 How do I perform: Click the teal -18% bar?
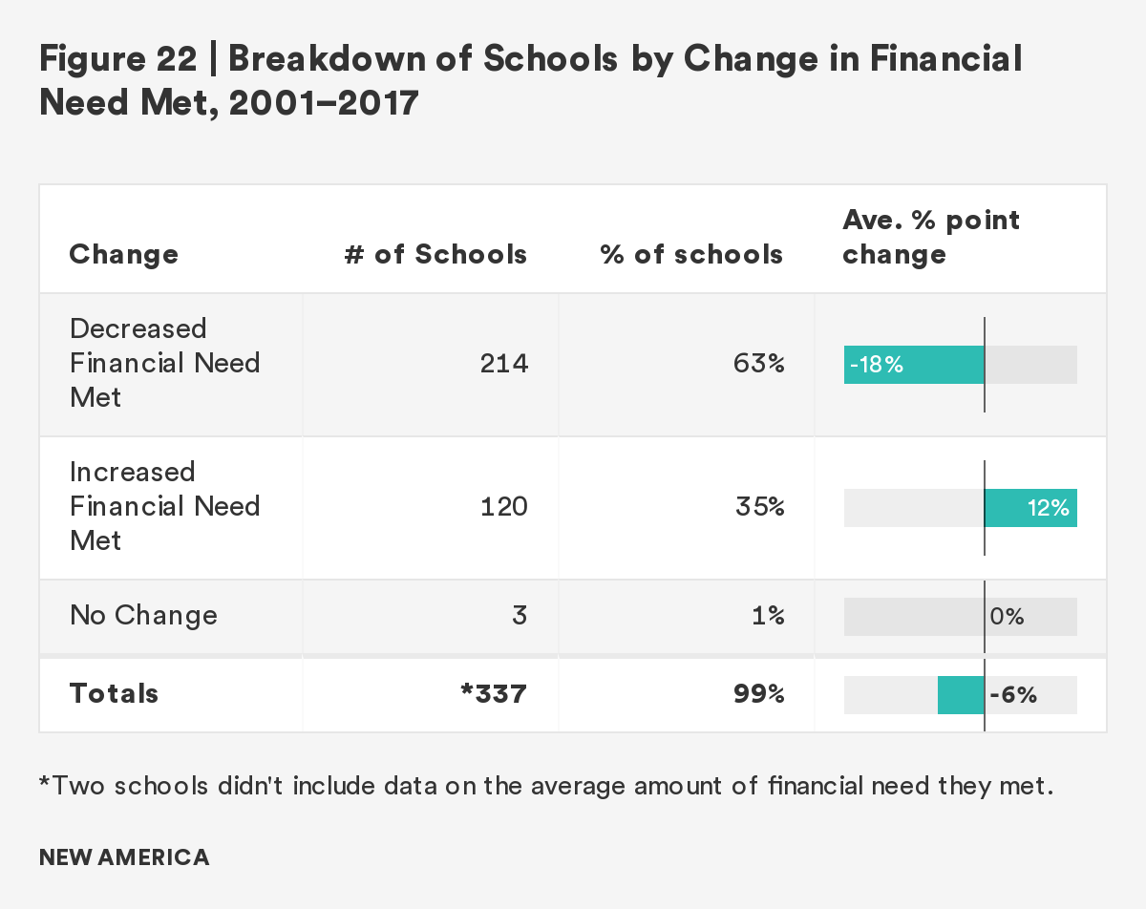[x=914, y=365]
